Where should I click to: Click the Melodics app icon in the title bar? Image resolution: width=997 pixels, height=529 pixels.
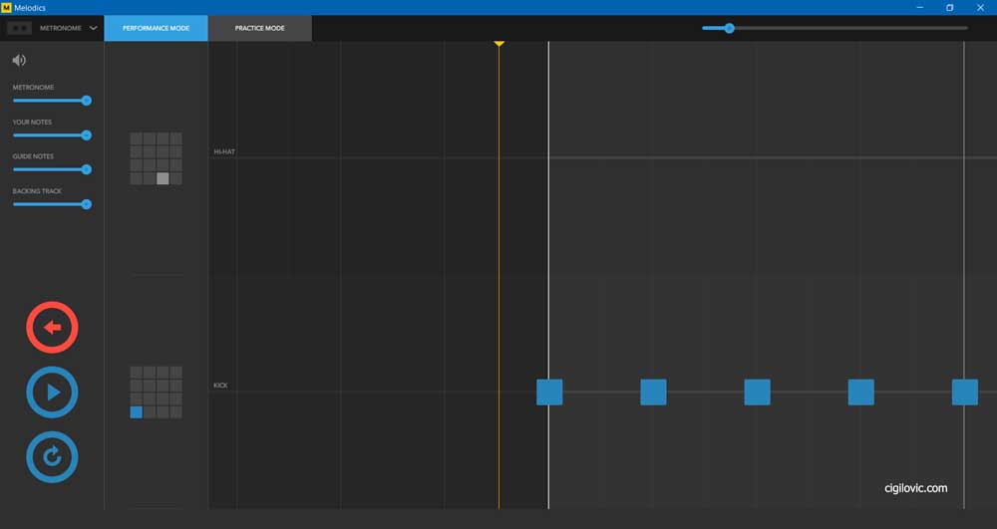[x=6, y=8]
